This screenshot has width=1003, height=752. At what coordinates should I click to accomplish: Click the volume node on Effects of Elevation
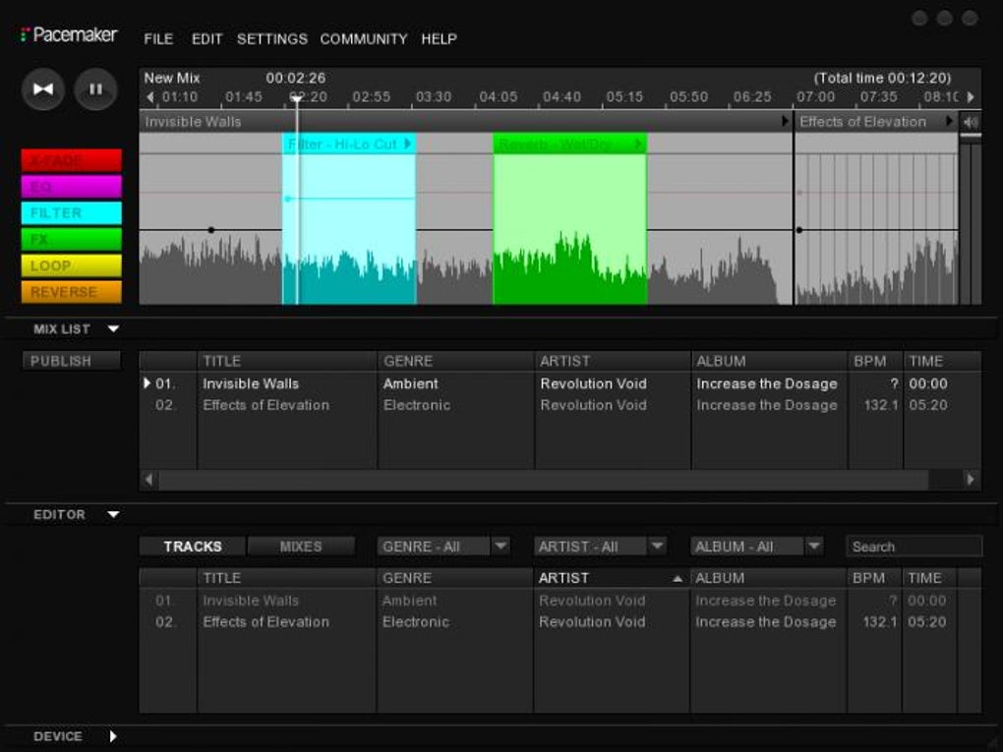coord(798,230)
